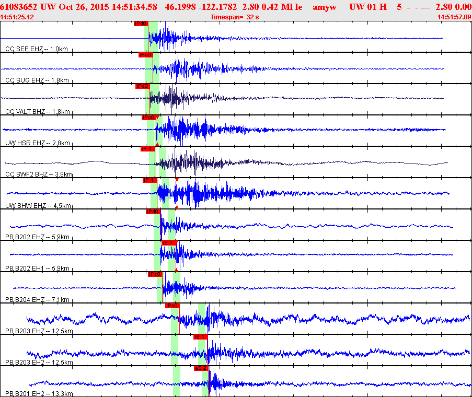The image size is (472, 397).
Task: Click the origin time Oct 26, 2015 14:51:34.58
Action: pyautogui.click(x=108, y=7)
